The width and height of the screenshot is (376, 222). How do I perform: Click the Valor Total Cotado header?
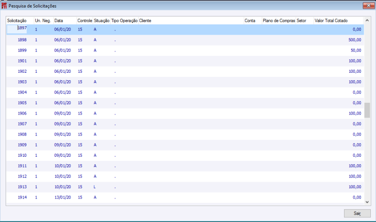pos(331,21)
